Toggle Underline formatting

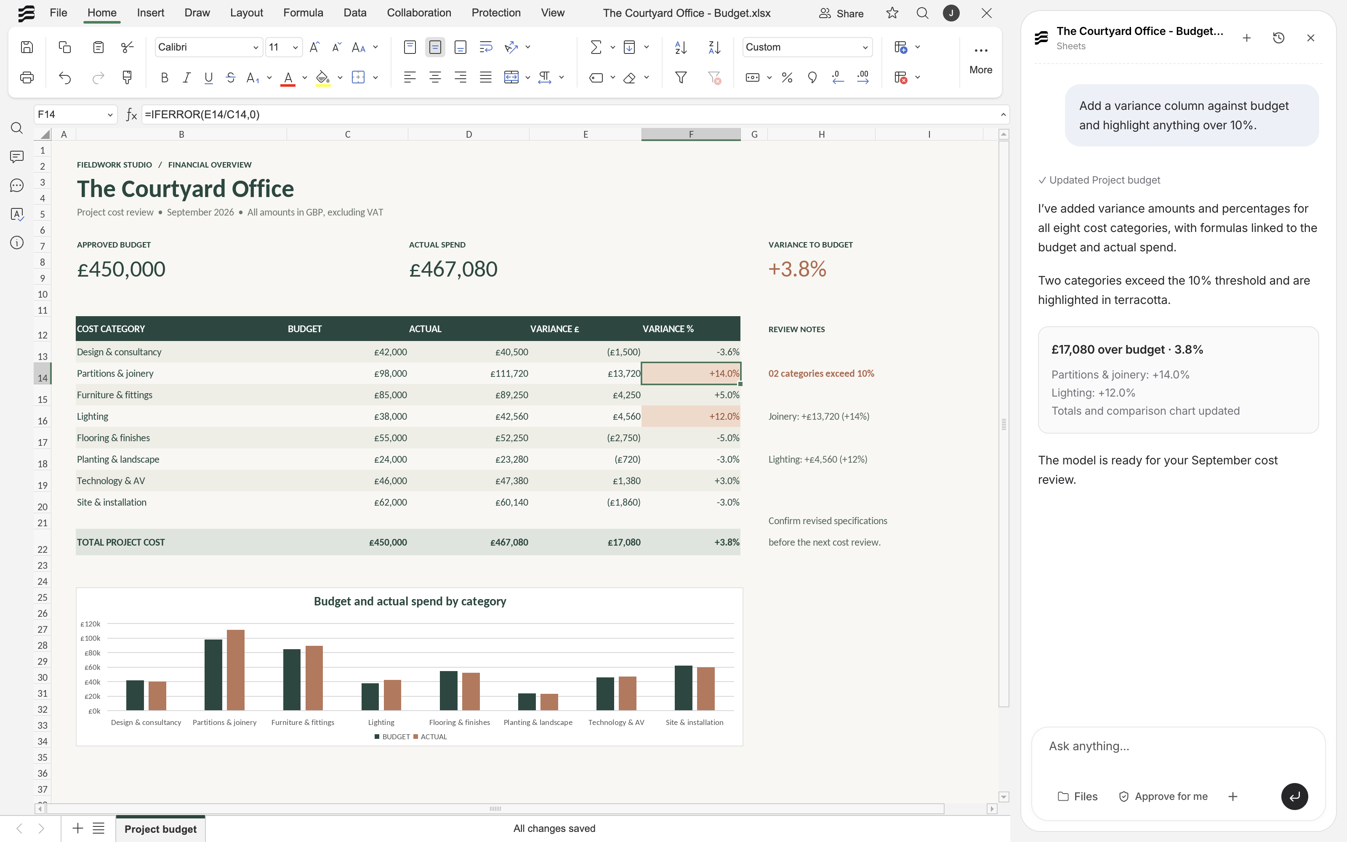pos(209,77)
